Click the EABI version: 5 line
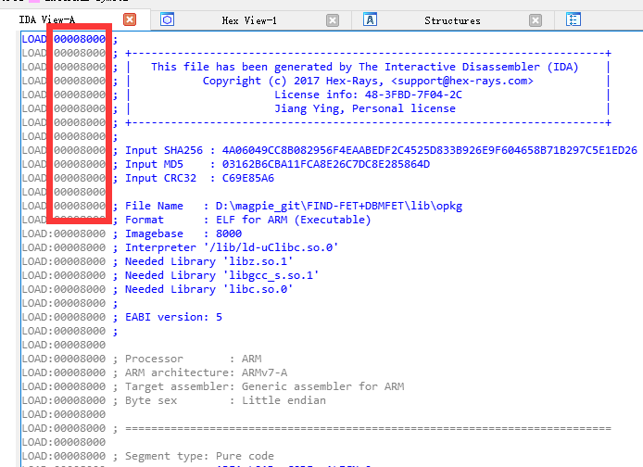643x467 pixels. click(173, 317)
